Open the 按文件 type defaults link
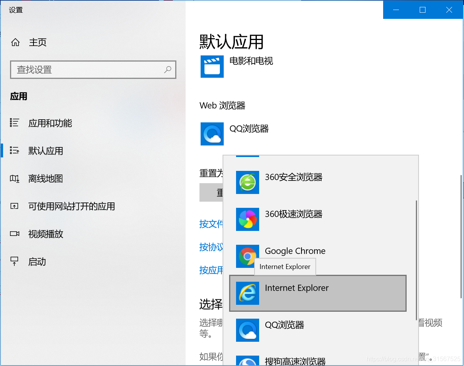 point(211,224)
